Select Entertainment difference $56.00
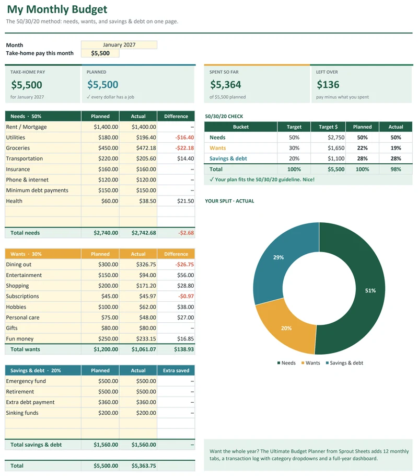 click(x=176, y=275)
